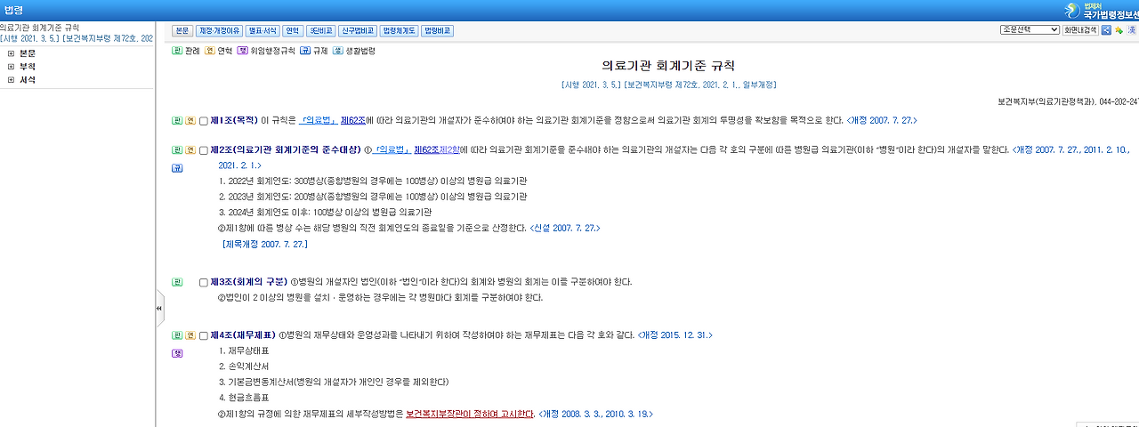
Task: Check the 제2조 checkbox
Action: [204, 150]
